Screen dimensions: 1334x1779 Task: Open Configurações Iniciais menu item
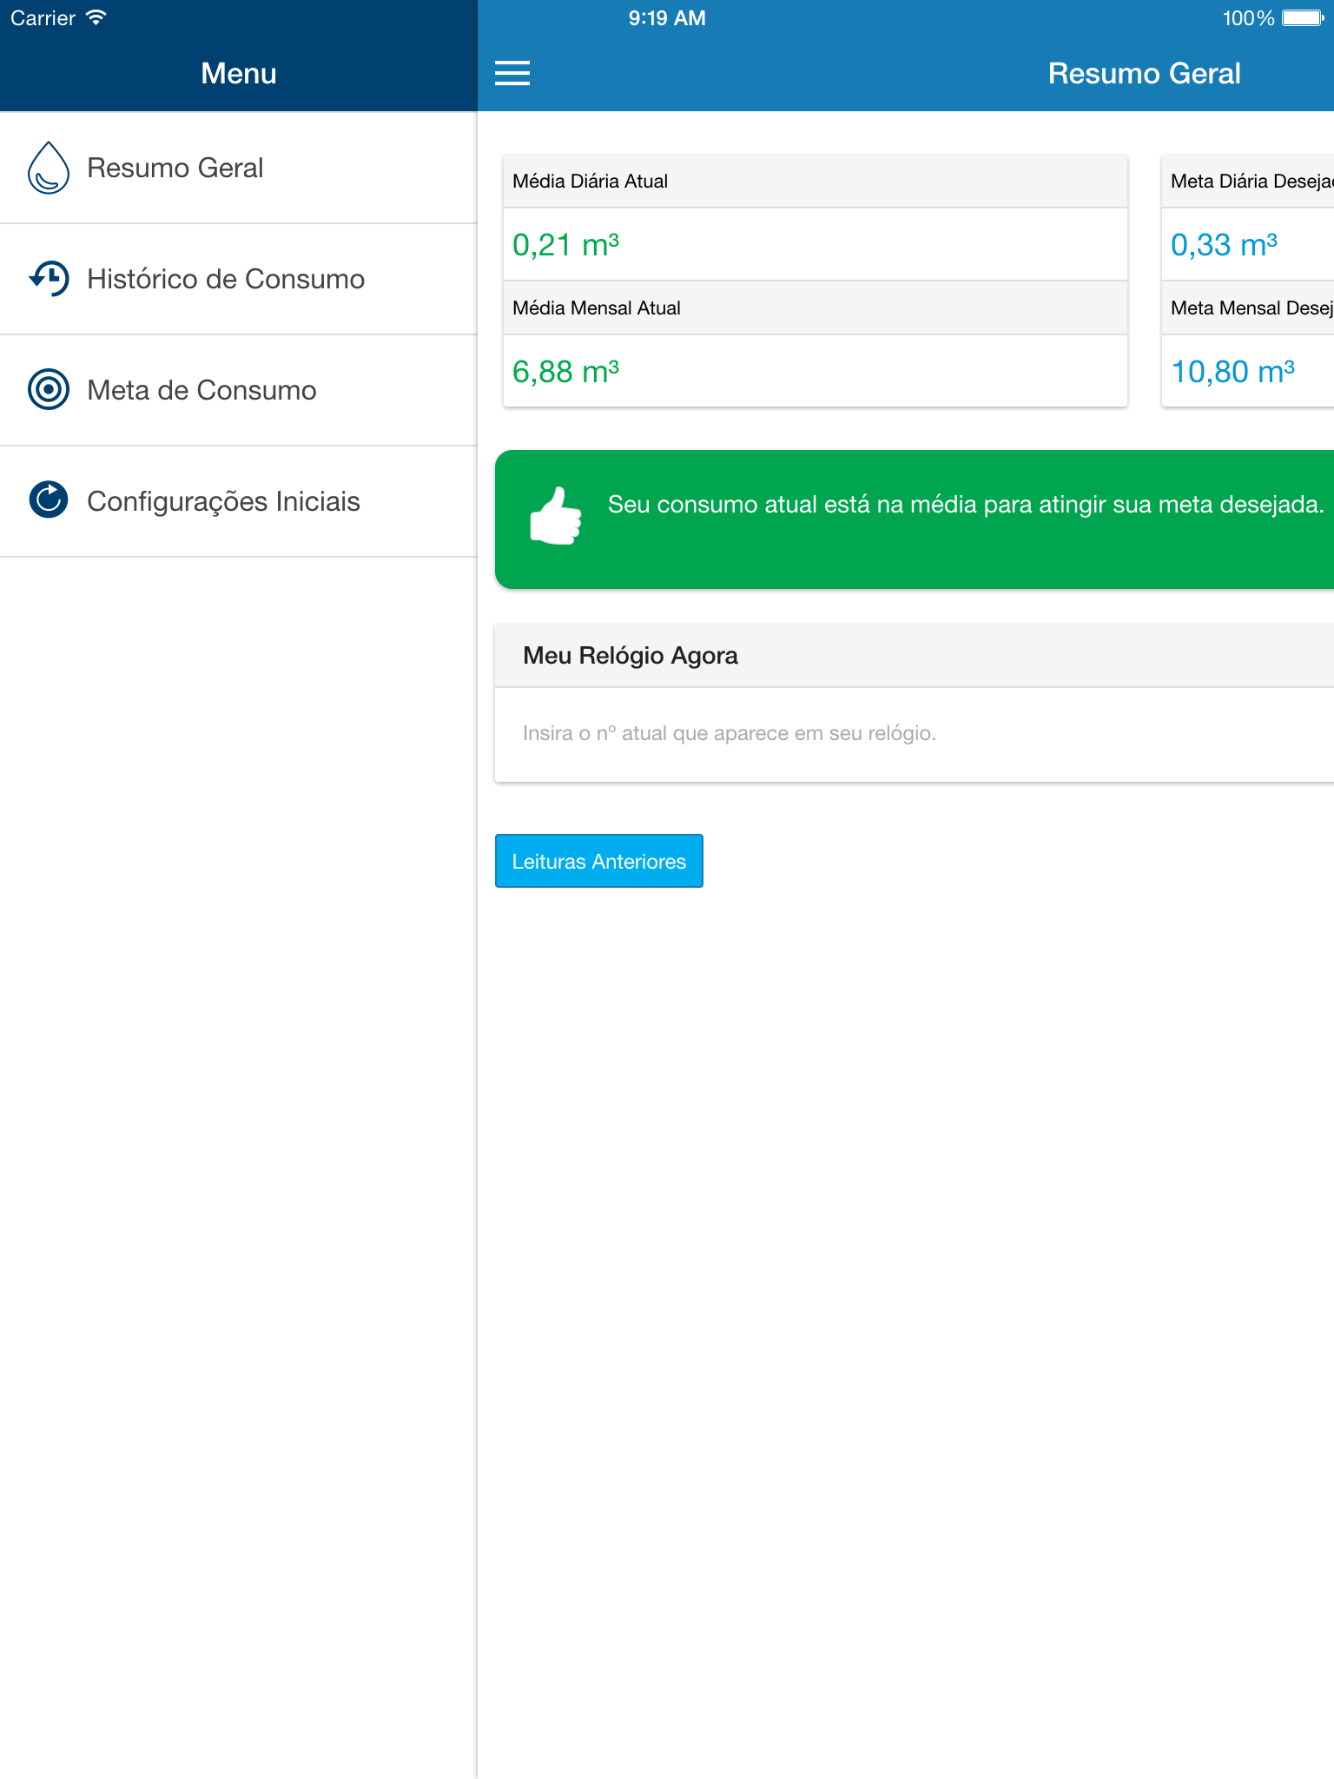[239, 501]
